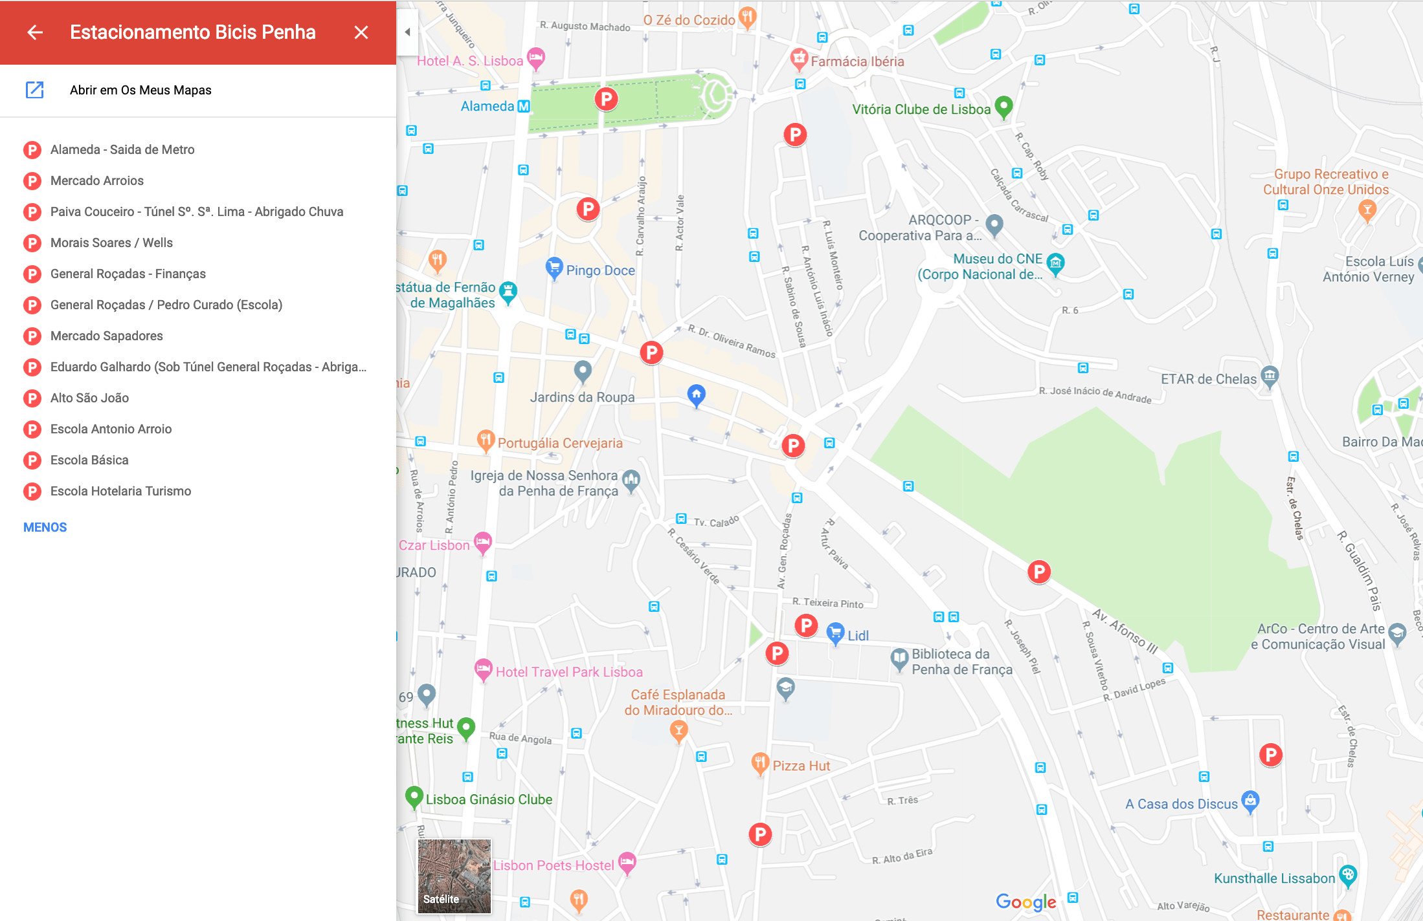Click Hotel A. S. Lisboa pin
The width and height of the screenshot is (1423, 921).
tap(536, 58)
